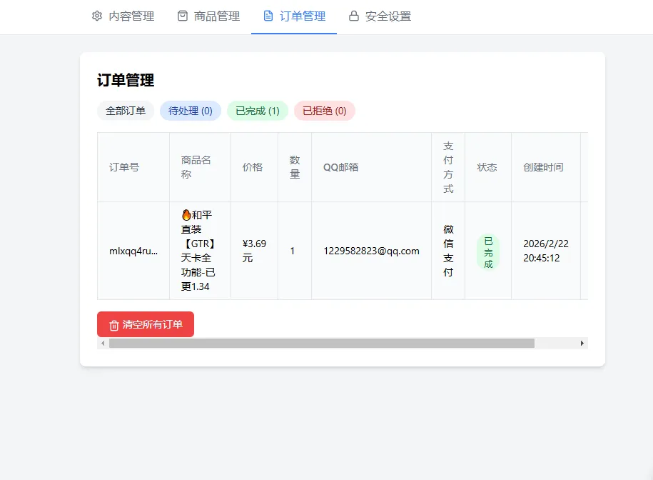The width and height of the screenshot is (653, 480).
Task: Click the fire emoji in the product name
Action: point(186,214)
